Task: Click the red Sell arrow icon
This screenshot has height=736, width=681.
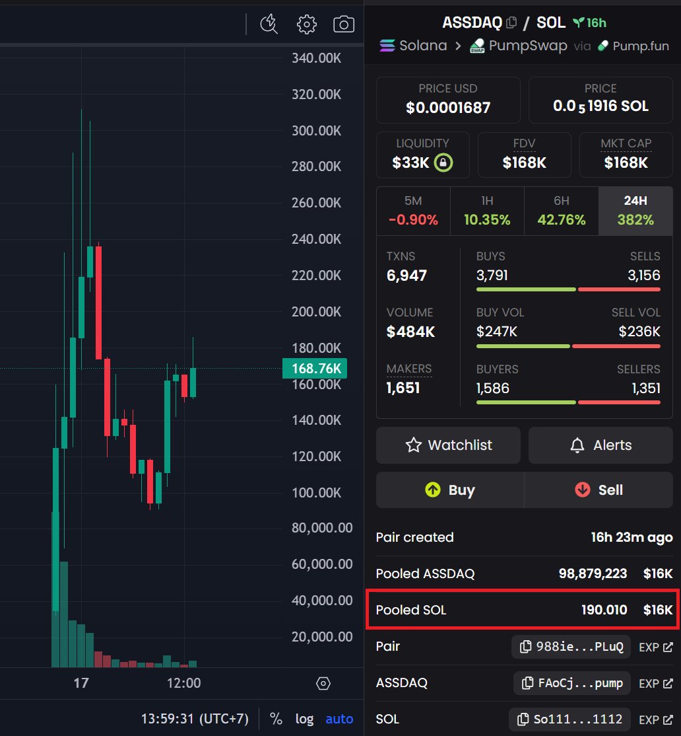Action: [x=583, y=490]
